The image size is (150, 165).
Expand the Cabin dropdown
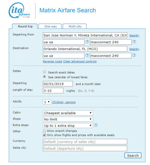pos(68,113)
